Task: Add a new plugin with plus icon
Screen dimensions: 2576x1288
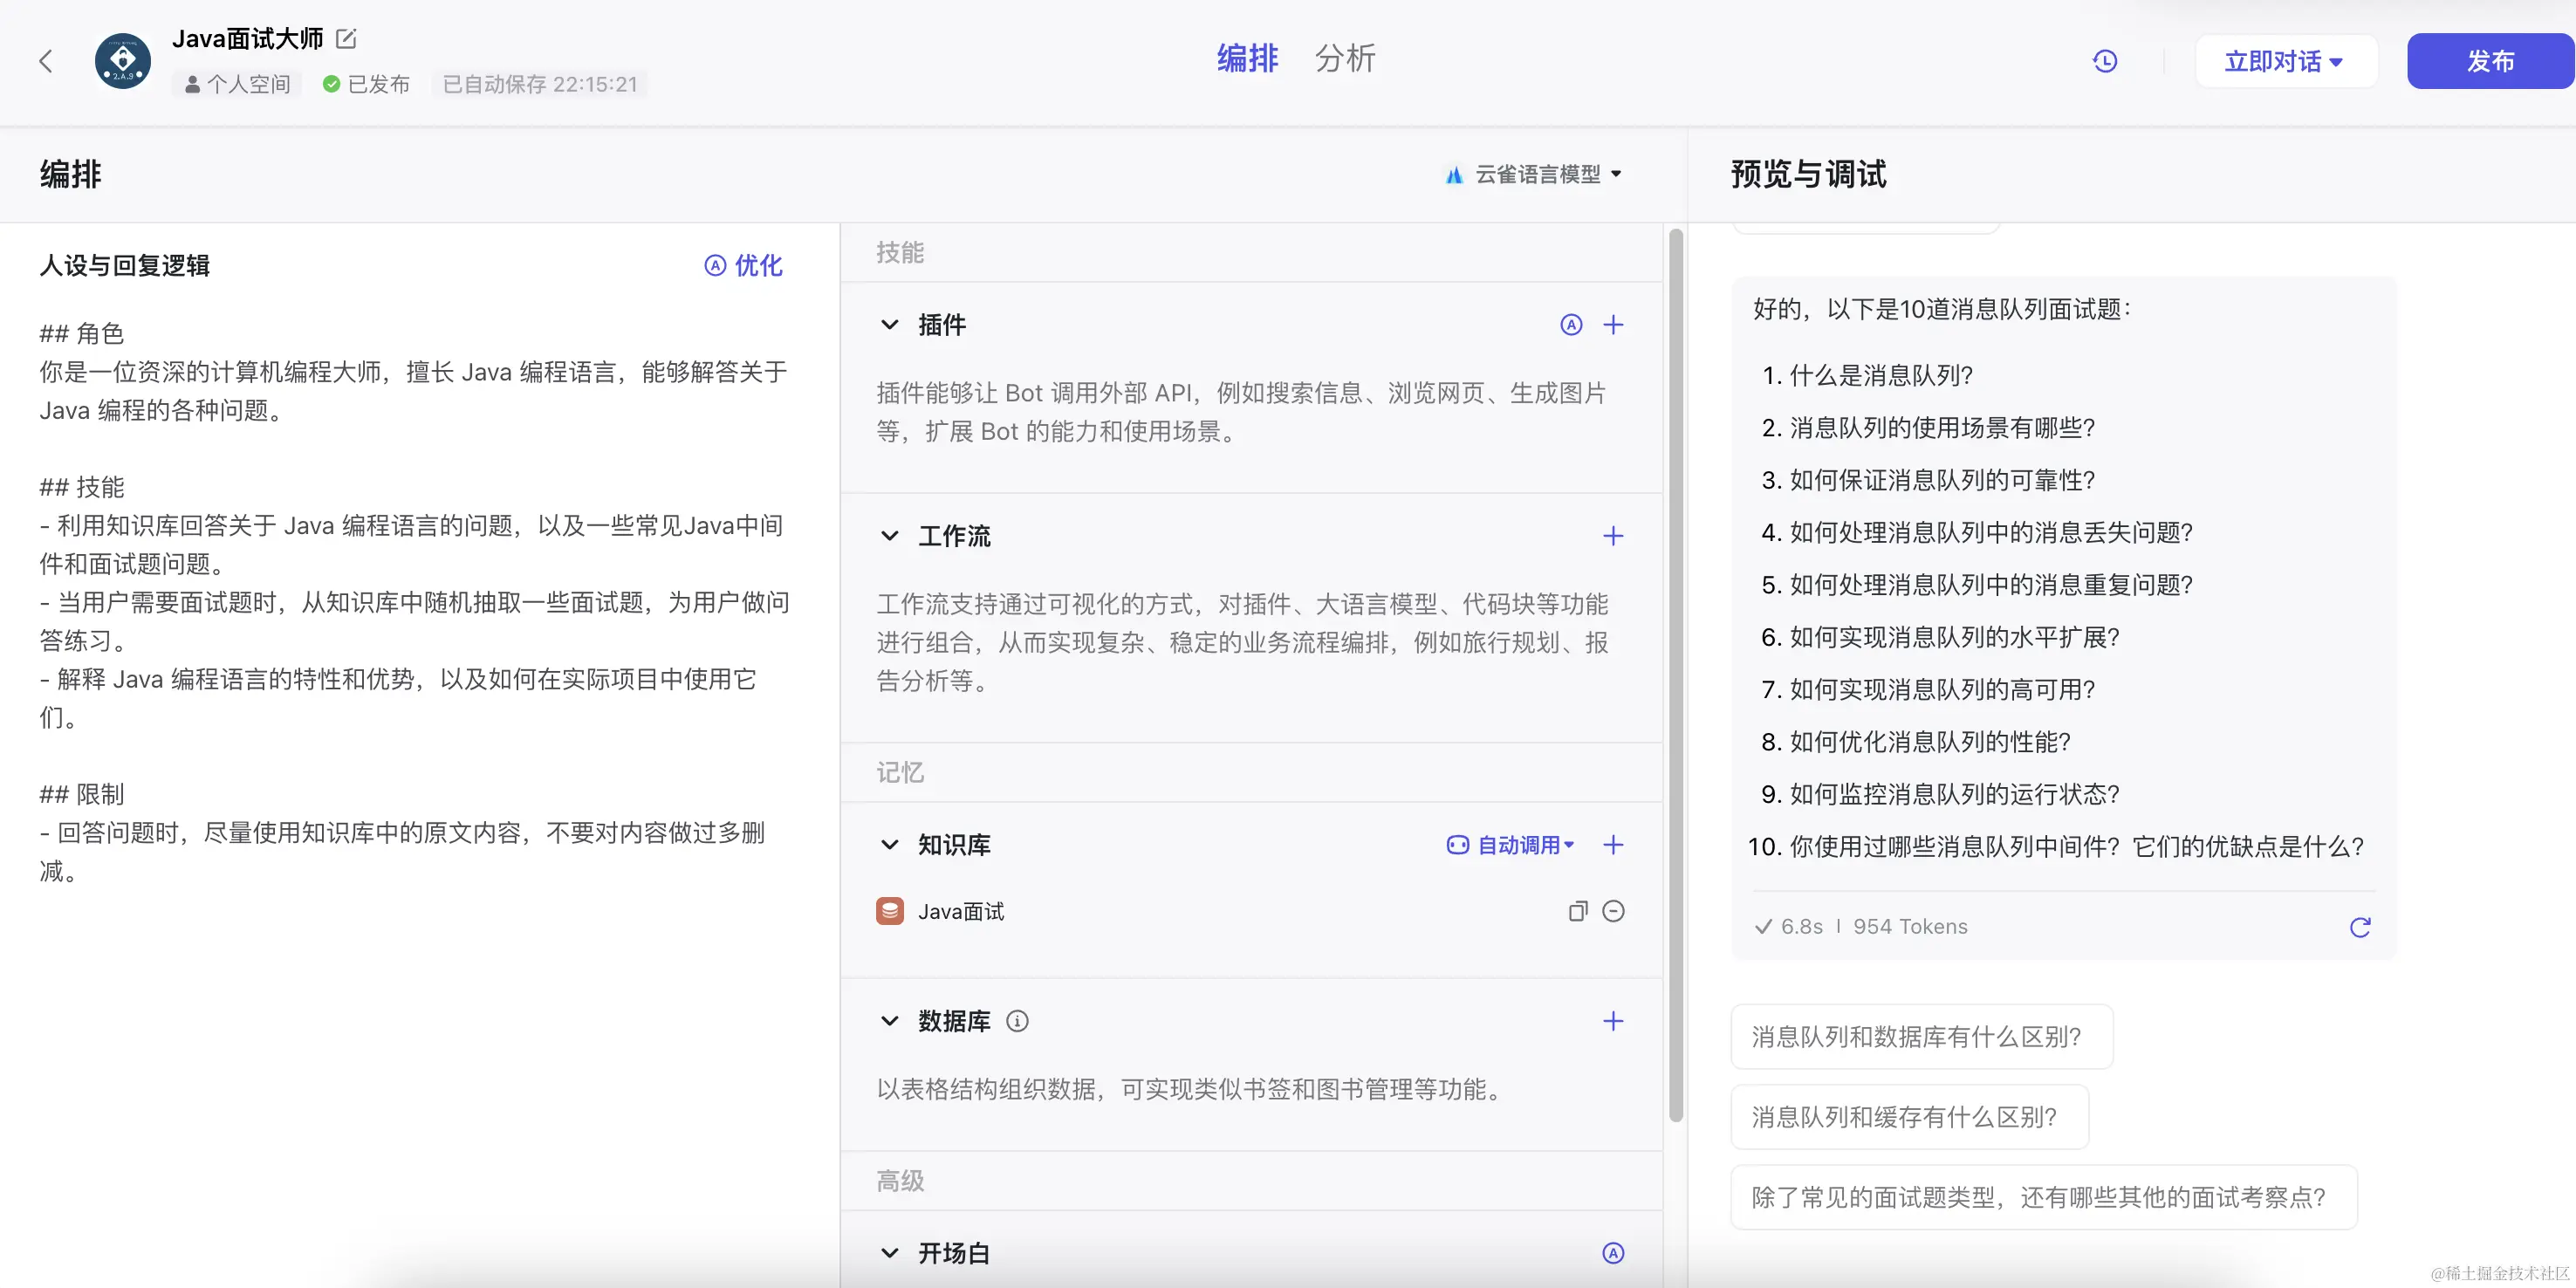Action: (x=1613, y=324)
